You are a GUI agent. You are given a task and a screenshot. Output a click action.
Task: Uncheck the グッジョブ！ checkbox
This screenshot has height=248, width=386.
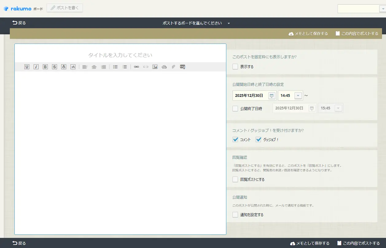(x=258, y=139)
